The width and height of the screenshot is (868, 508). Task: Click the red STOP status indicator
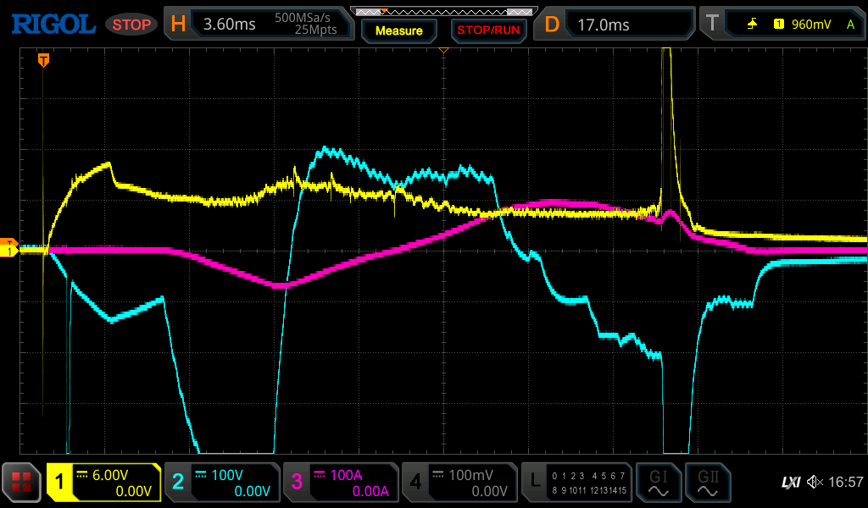(131, 25)
